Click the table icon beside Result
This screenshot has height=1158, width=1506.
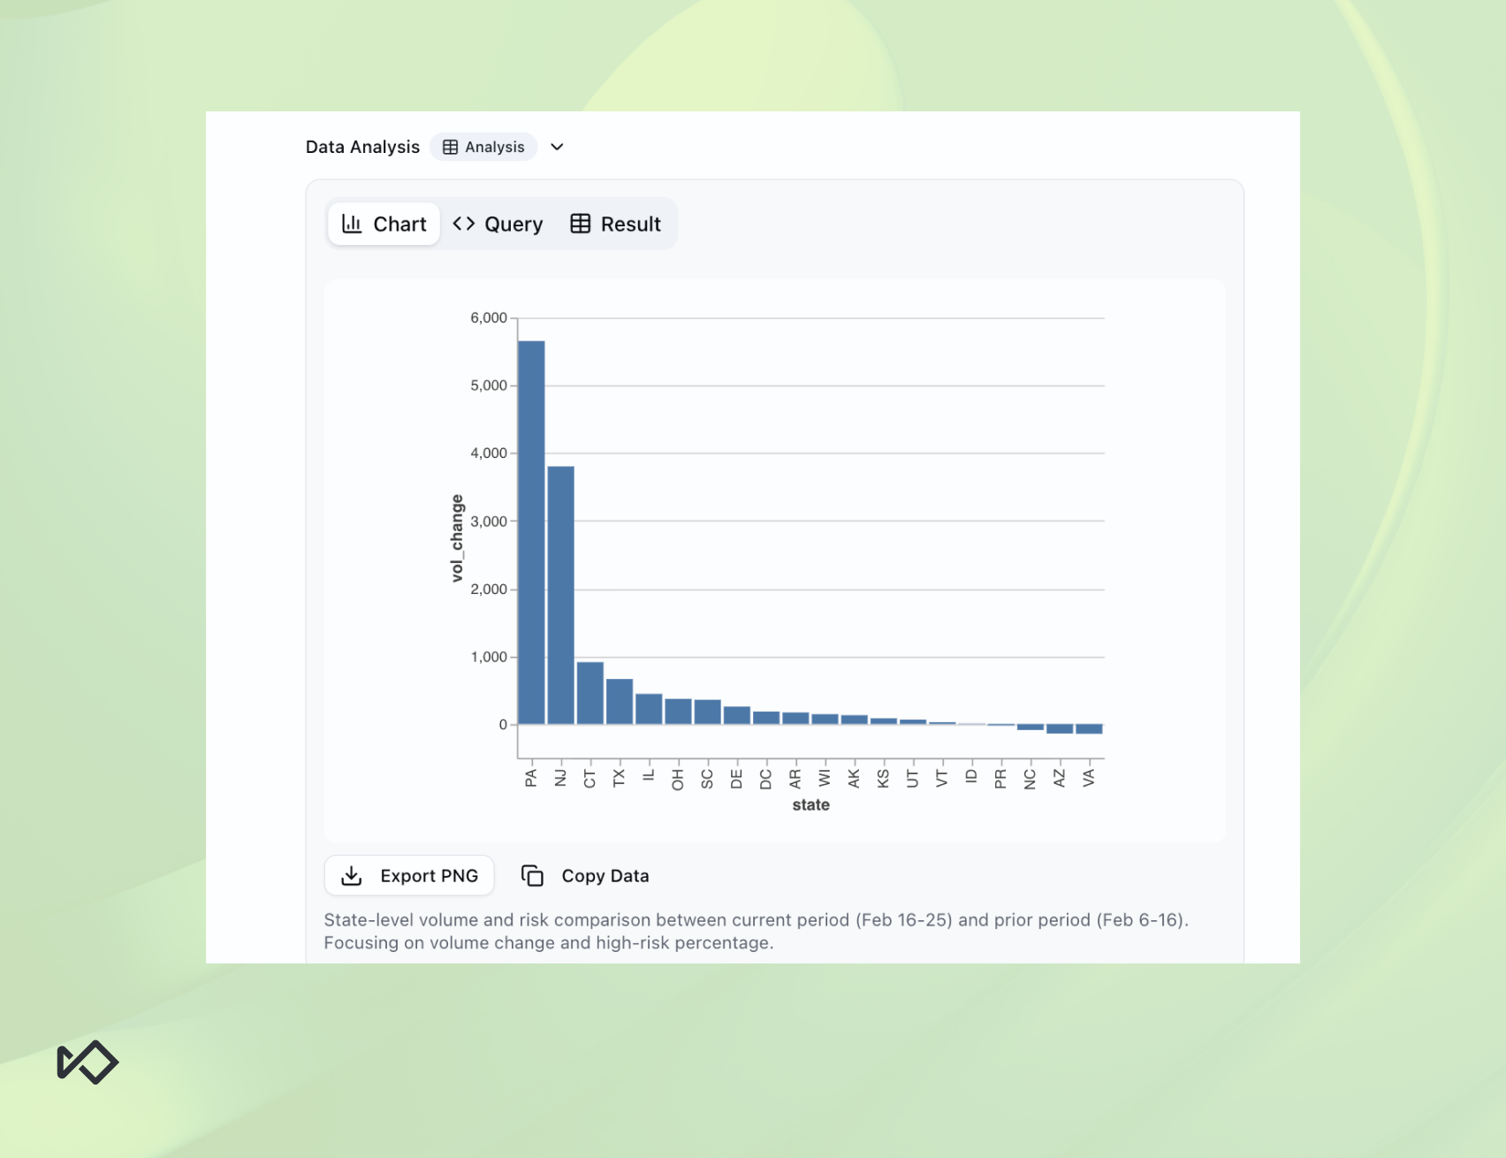(581, 224)
